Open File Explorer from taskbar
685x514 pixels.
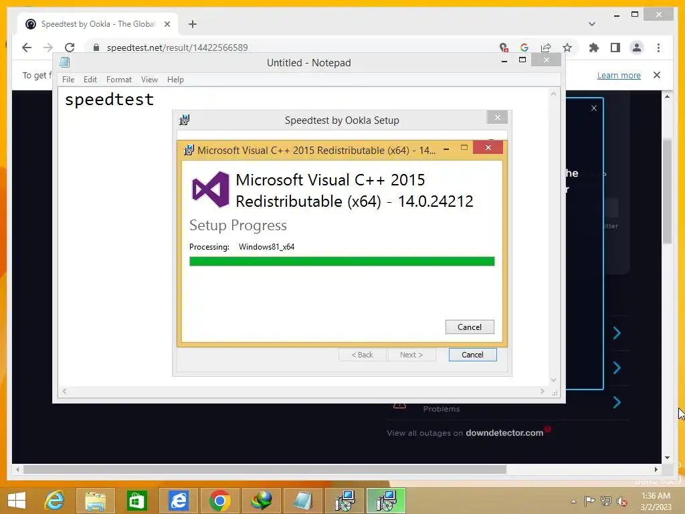(95, 501)
